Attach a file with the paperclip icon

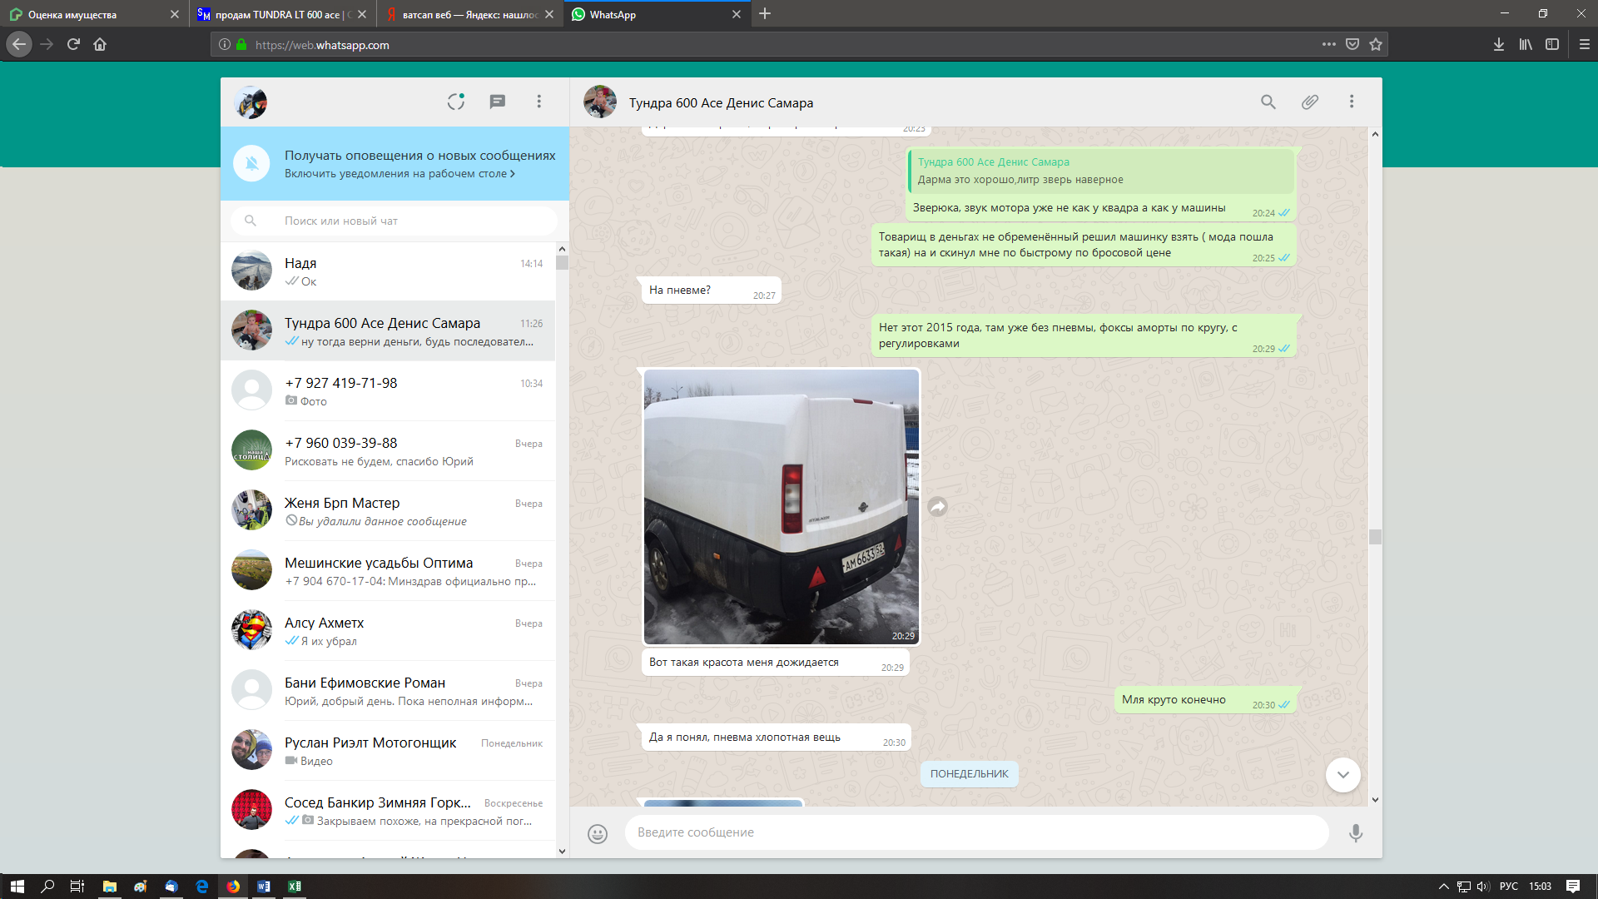click(1310, 102)
